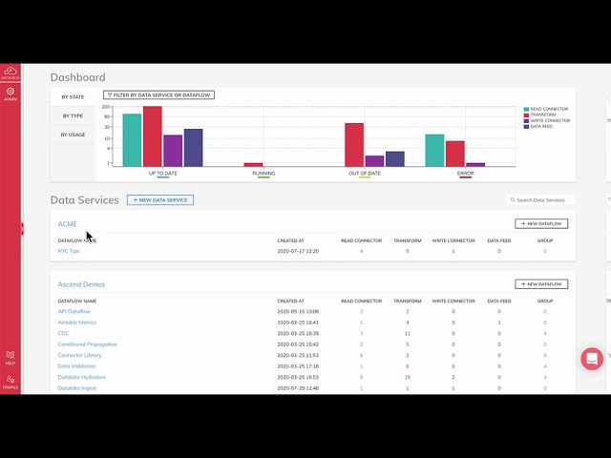Click the New Data Service button
611x458 pixels.
(x=160, y=199)
